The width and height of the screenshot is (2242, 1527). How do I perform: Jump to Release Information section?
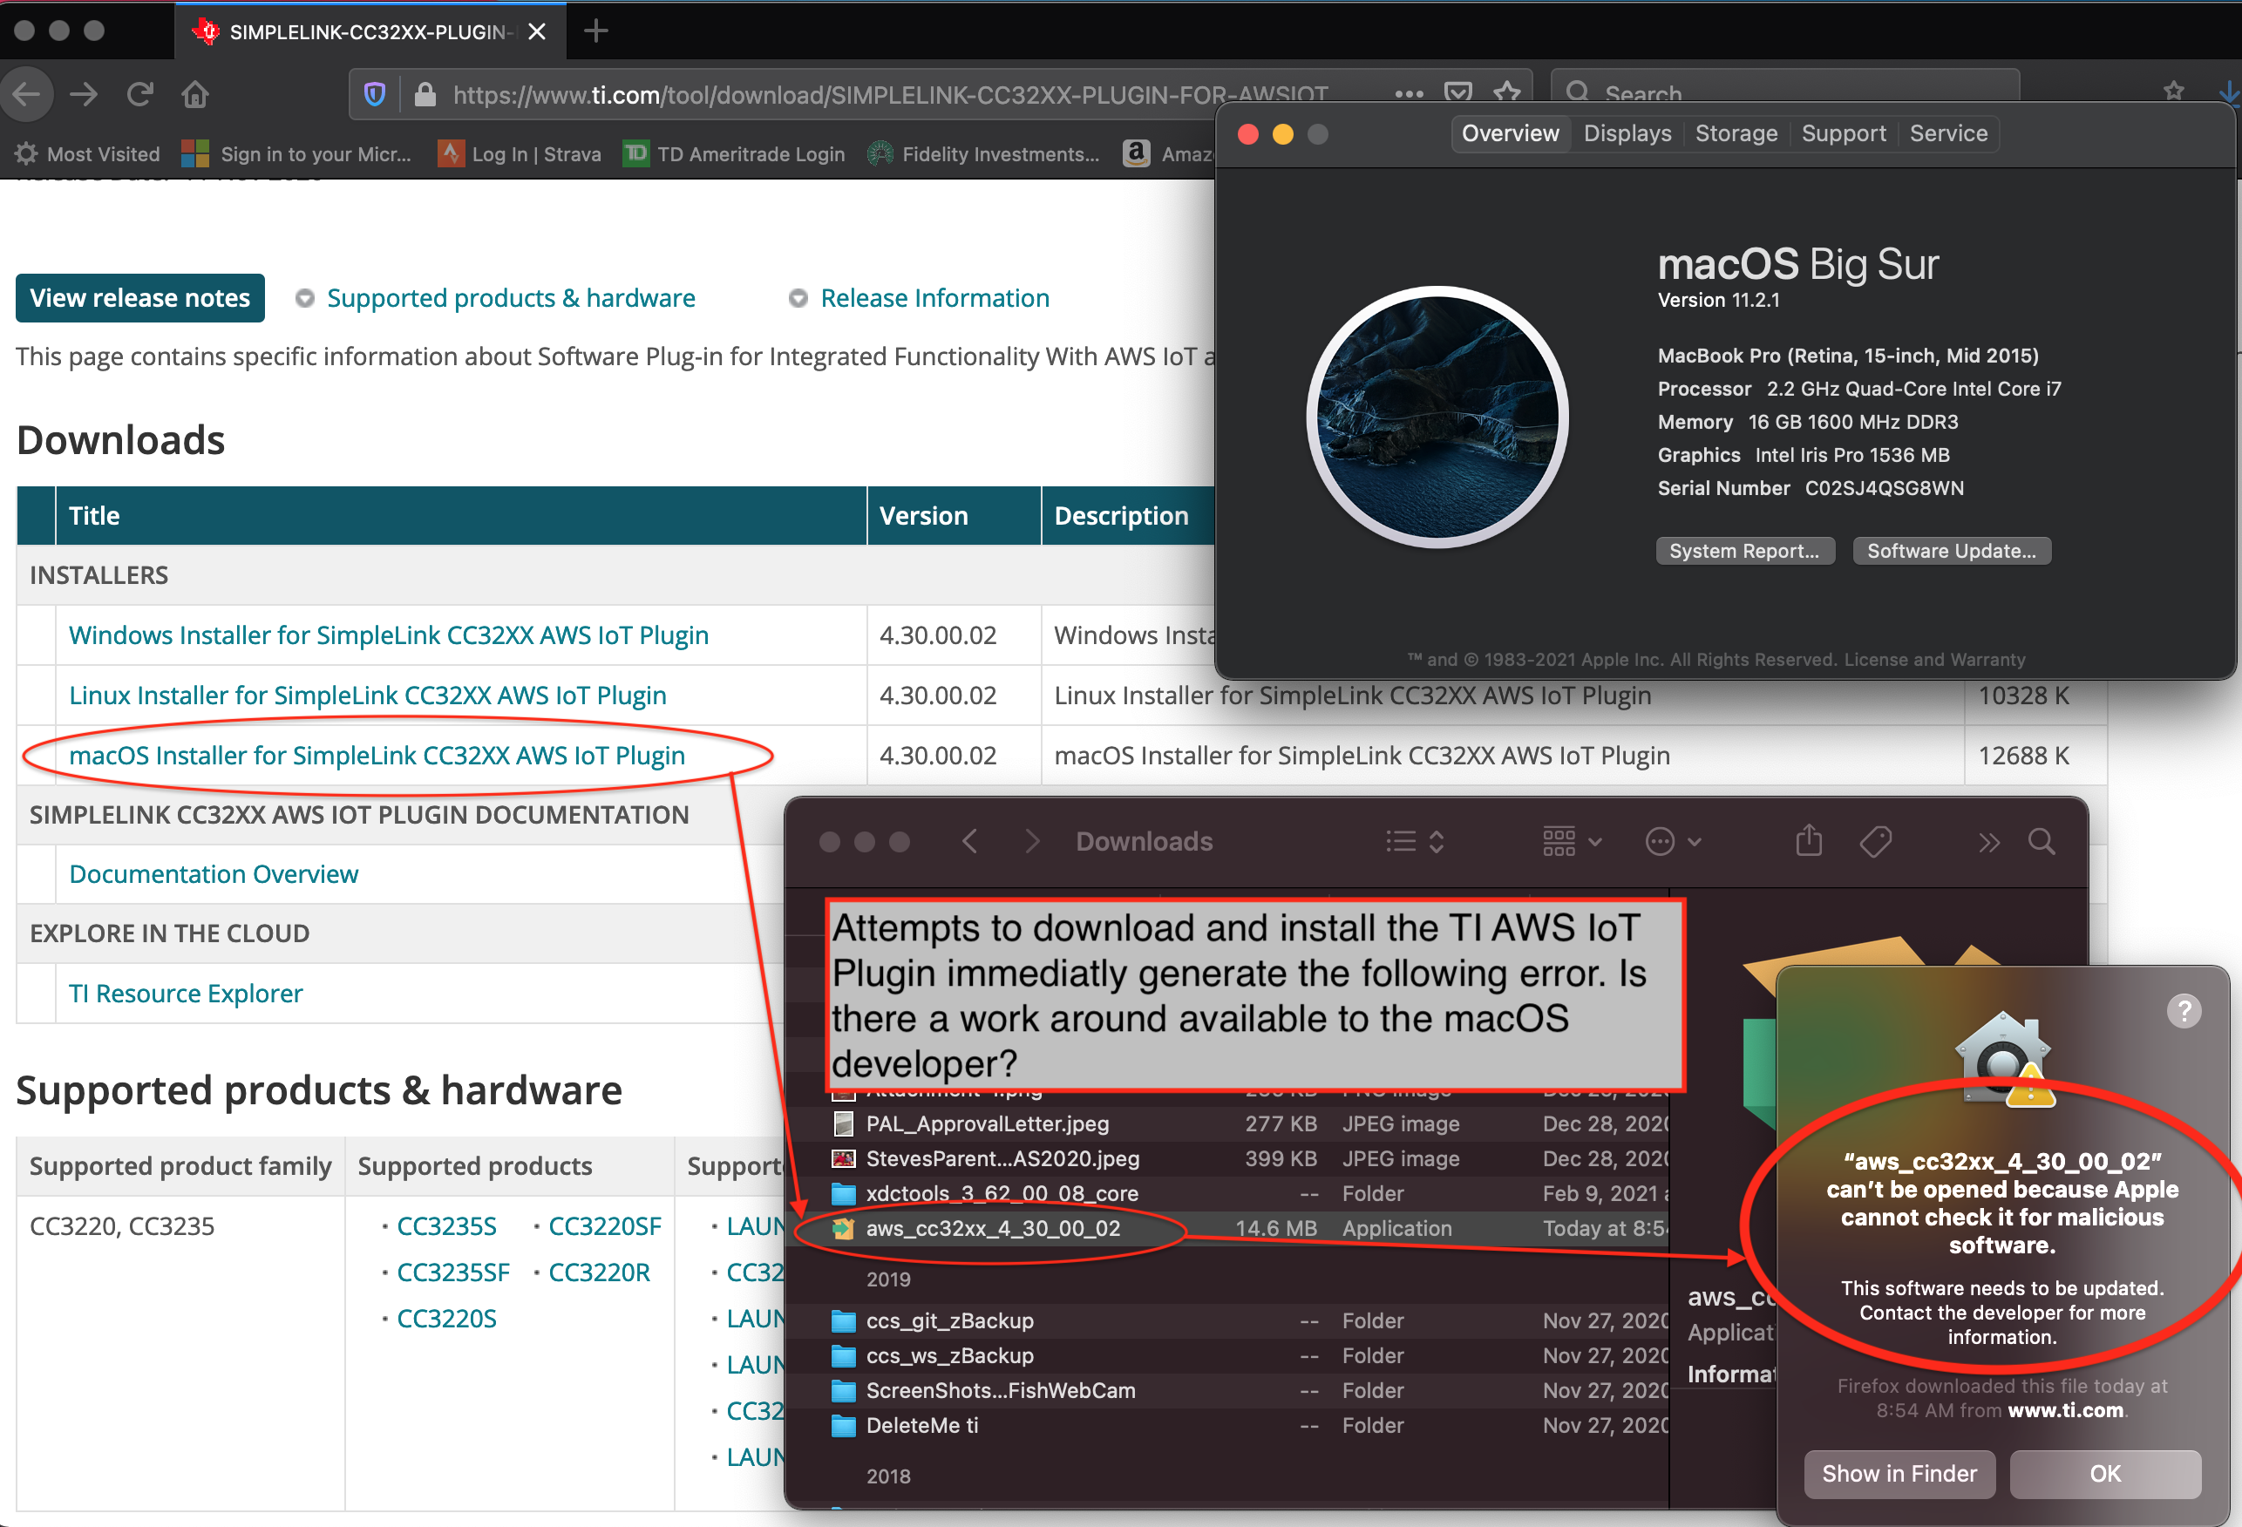coord(934,298)
